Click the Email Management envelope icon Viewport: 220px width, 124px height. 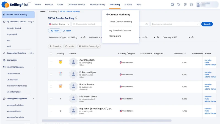click(x=4, y=67)
